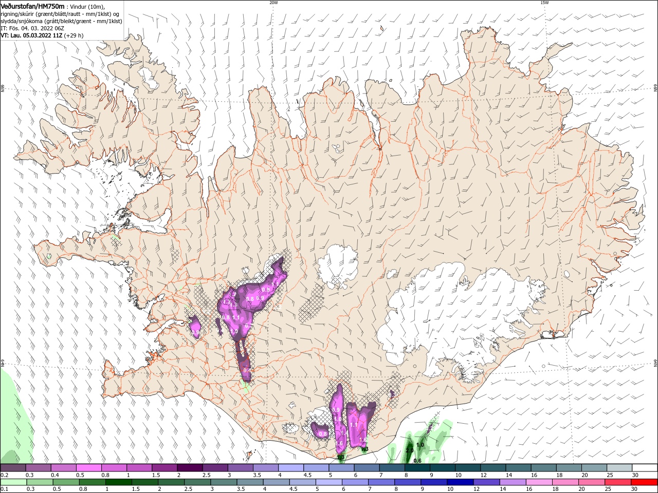Click the 20W longitude label at top
This screenshot has width=658, height=493.
pyautogui.click(x=273, y=2)
